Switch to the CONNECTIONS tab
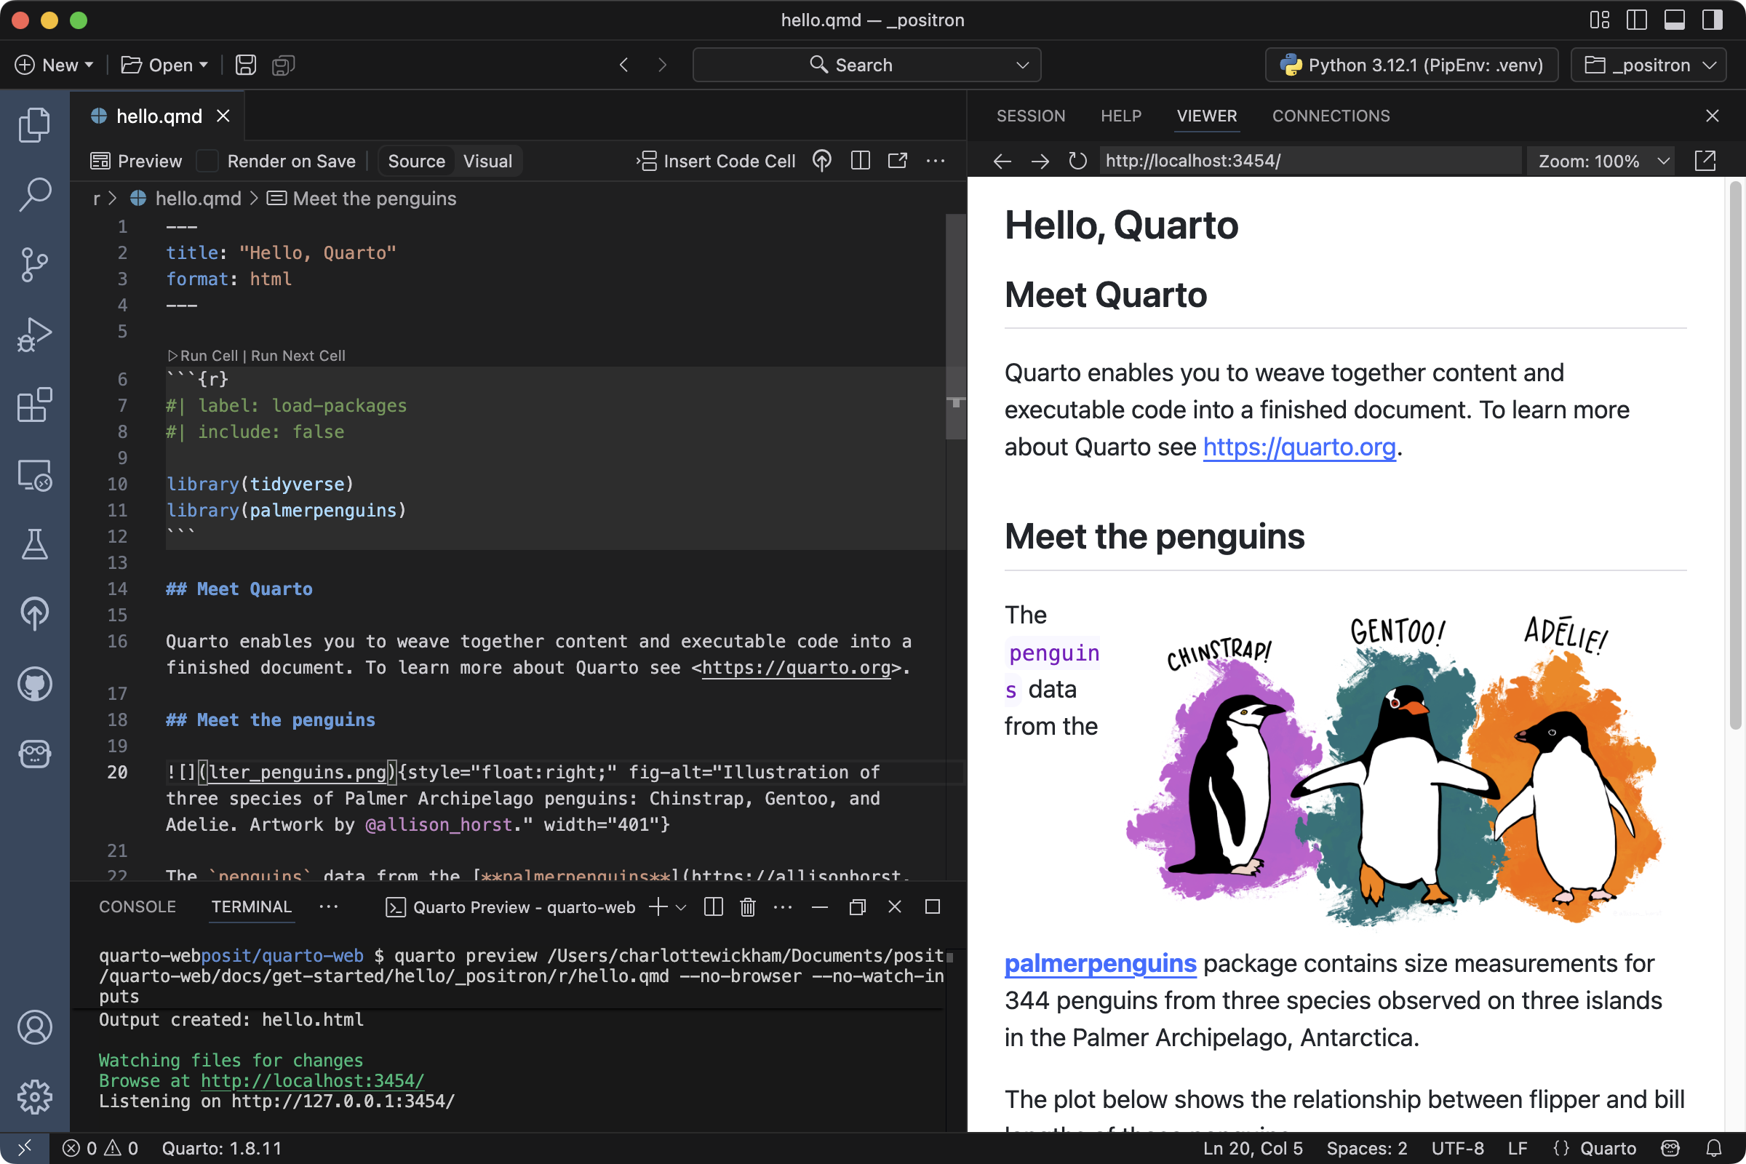1746x1164 pixels. coord(1331,116)
